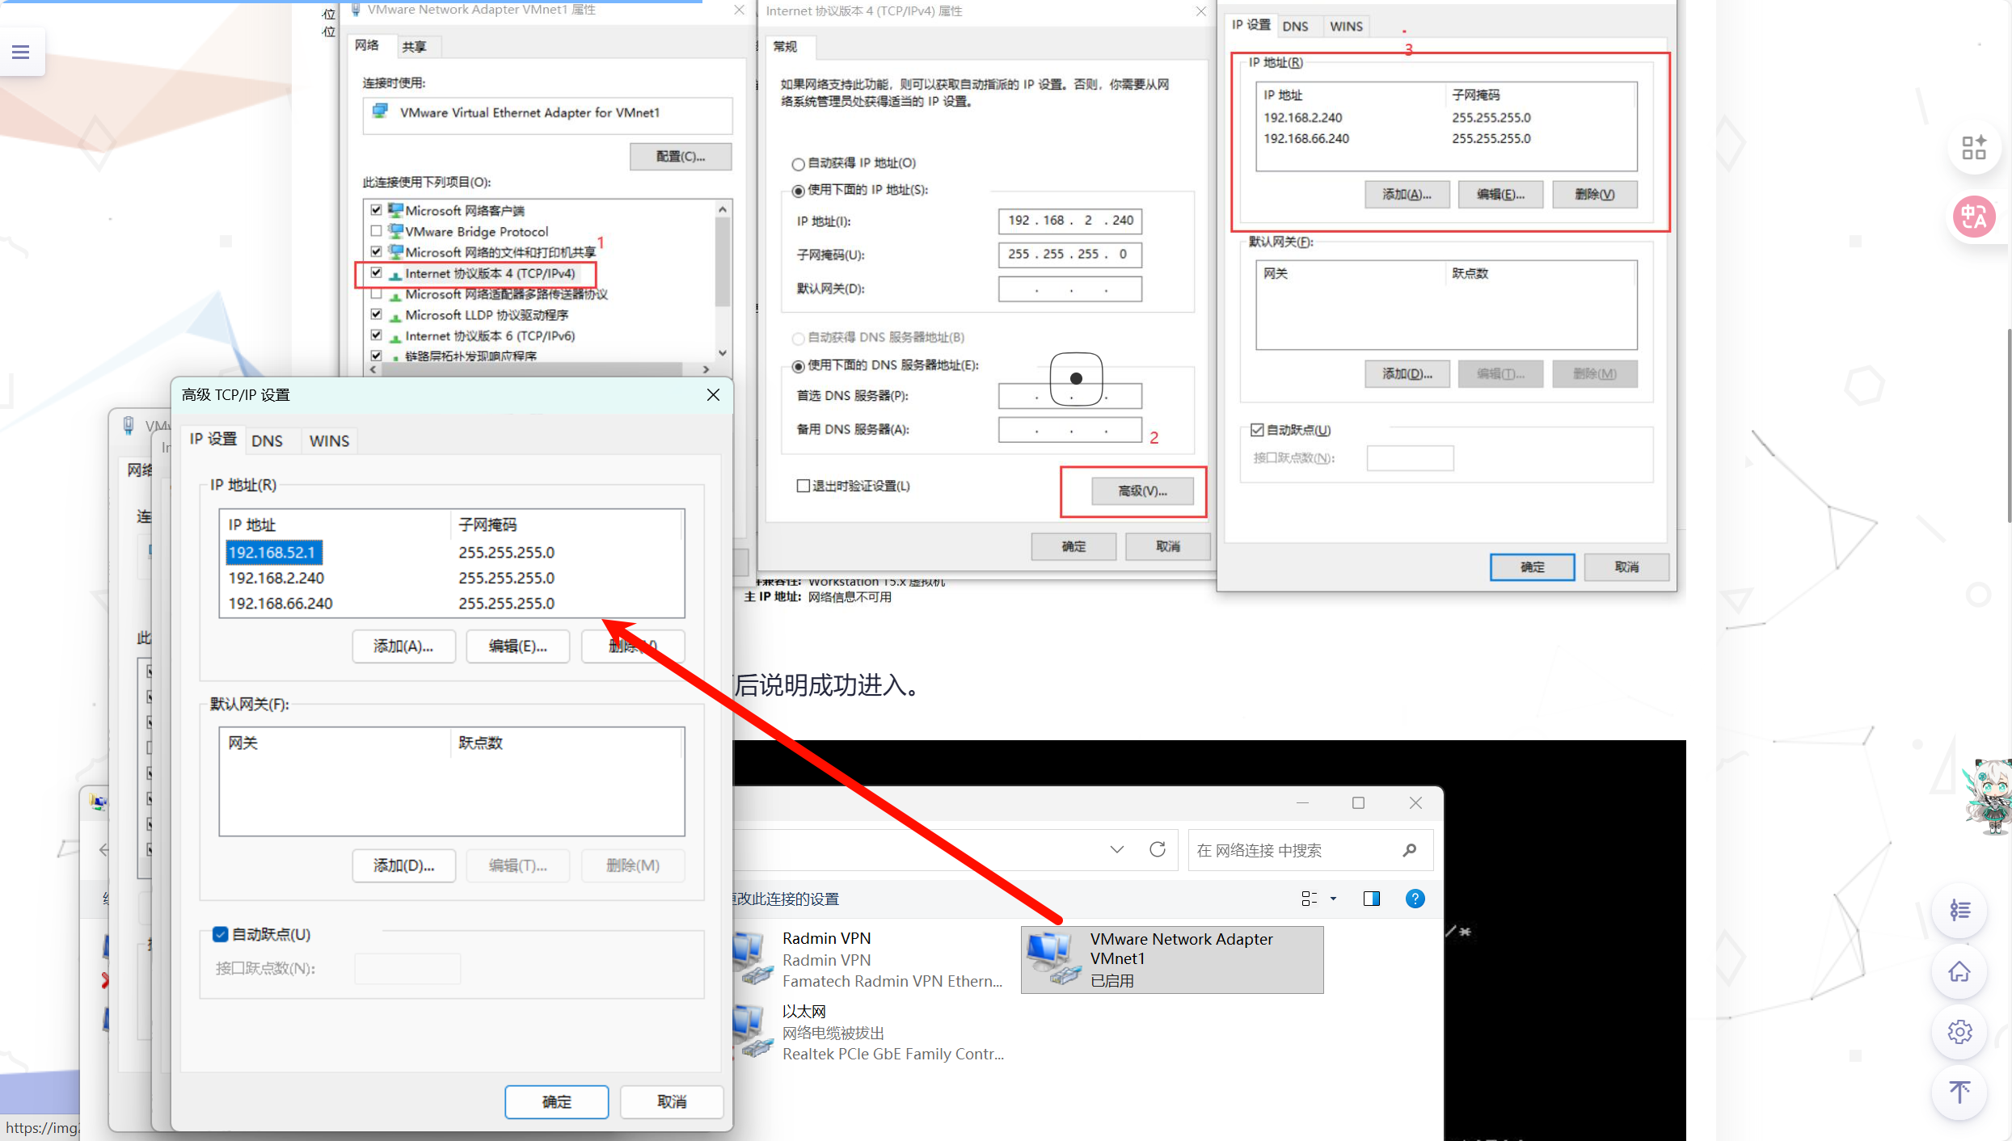
Task: Switch to the 共享 tab in VMnet1 properties
Action: coord(415,46)
